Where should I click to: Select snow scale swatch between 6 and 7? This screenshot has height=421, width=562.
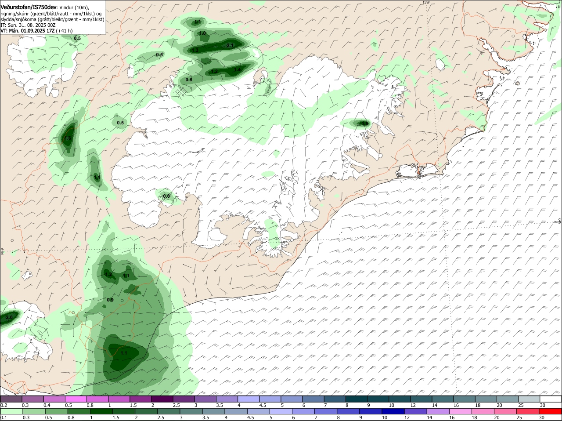pos(313,399)
